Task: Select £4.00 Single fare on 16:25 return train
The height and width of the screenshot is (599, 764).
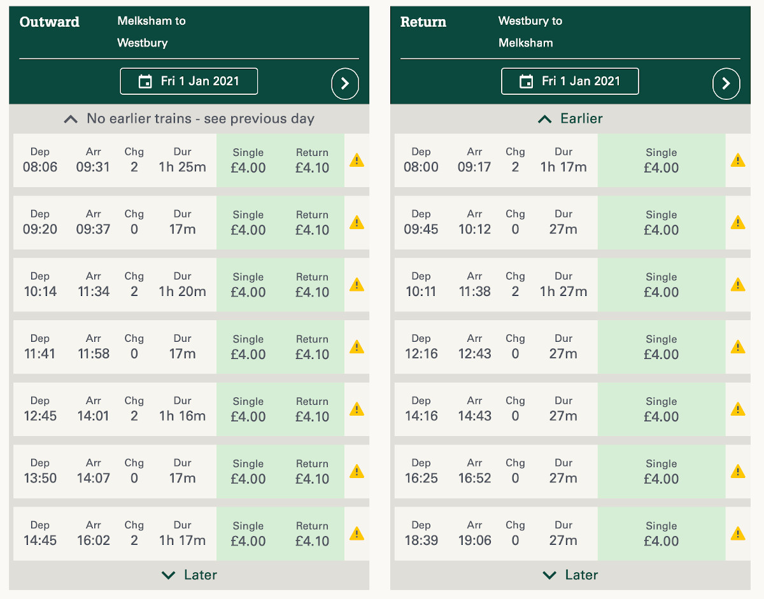Action: [x=661, y=472]
